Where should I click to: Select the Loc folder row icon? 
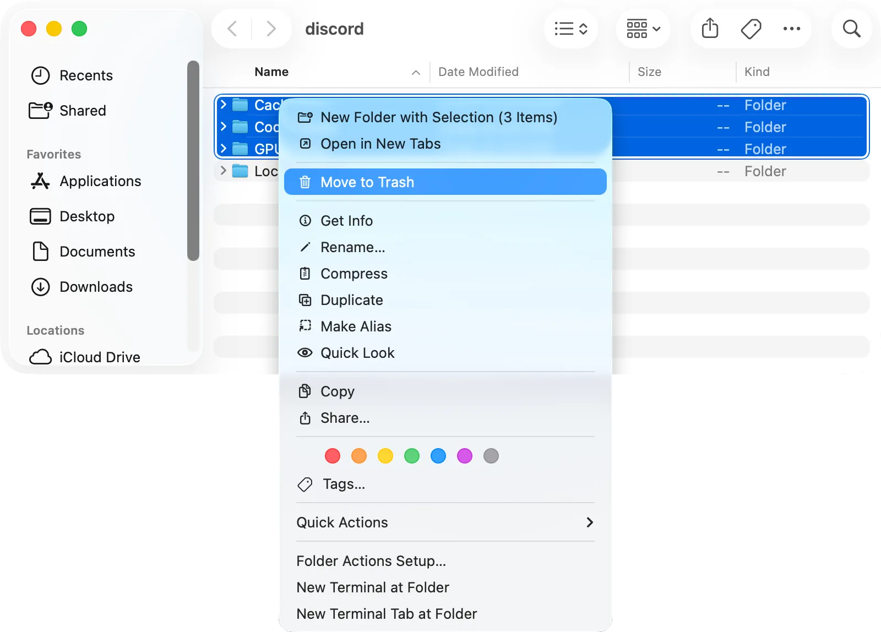(x=240, y=171)
